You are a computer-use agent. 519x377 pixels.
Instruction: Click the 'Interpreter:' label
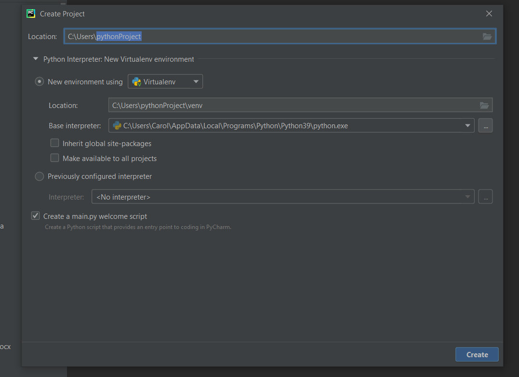click(x=66, y=197)
